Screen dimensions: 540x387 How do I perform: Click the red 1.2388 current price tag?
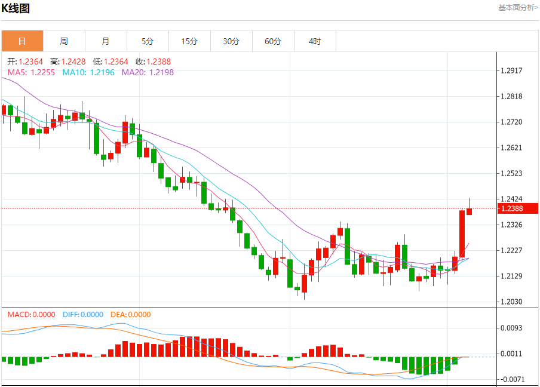[518, 208]
